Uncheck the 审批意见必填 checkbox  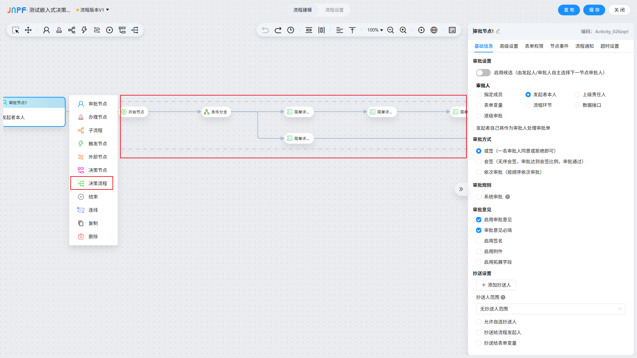[479, 230]
